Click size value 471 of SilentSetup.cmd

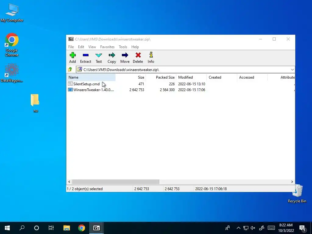141,84
